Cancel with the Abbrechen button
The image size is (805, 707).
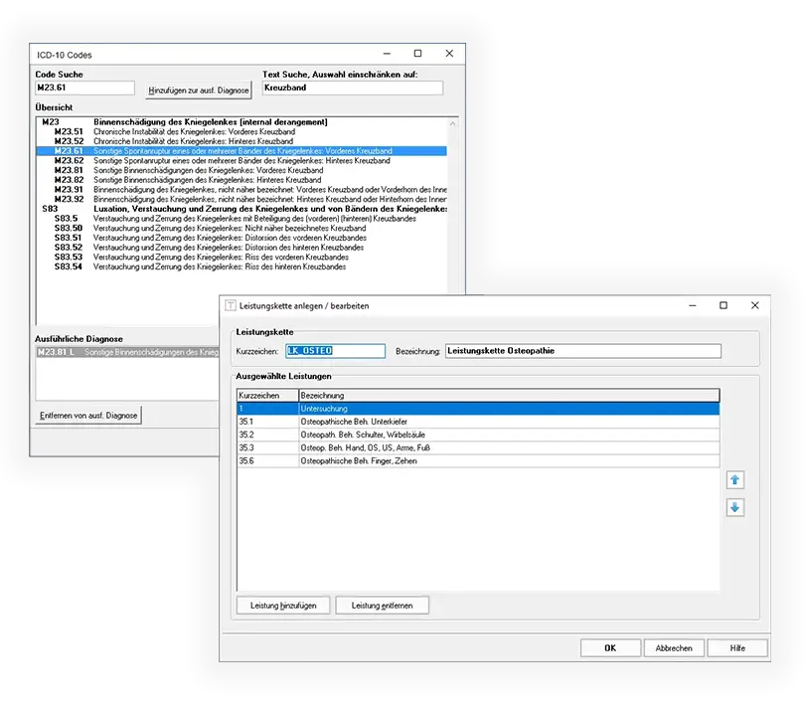pos(673,647)
